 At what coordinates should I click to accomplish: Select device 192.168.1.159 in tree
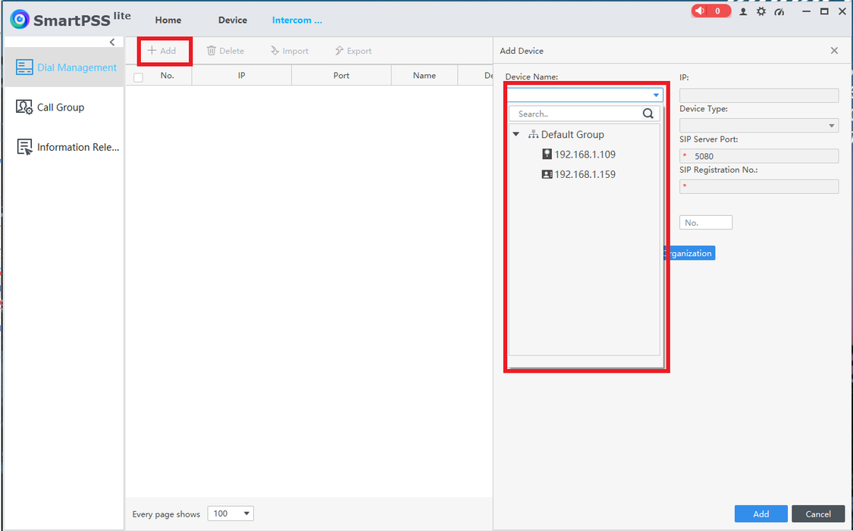pos(585,174)
